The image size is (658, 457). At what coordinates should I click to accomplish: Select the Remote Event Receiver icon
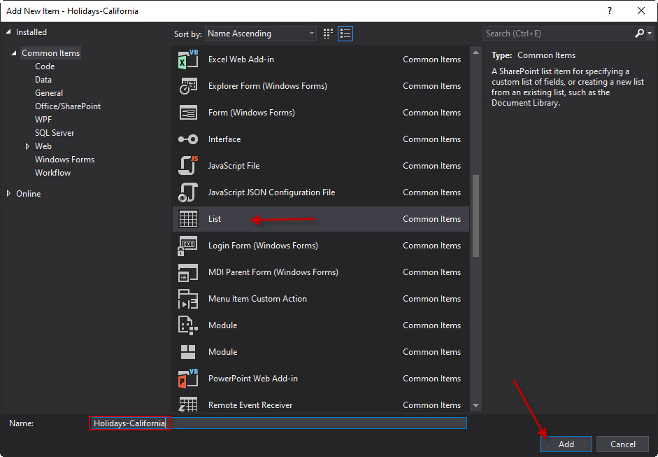pyautogui.click(x=187, y=405)
